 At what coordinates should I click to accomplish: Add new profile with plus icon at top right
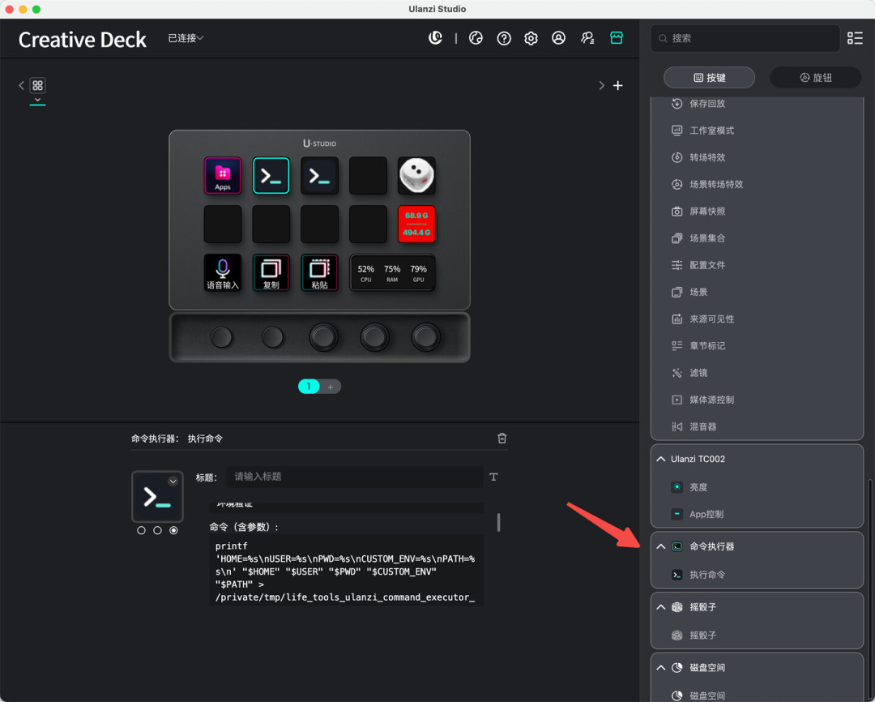click(617, 85)
